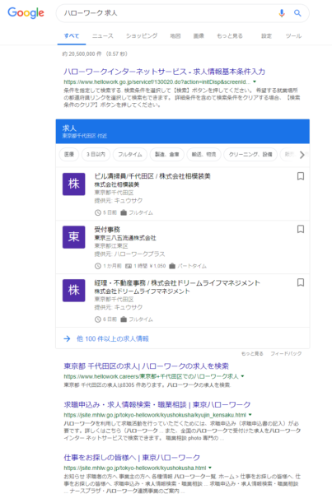Apply the 輸送、物流 filter chip
This screenshot has width=332, height=494.
pos(203,155)
